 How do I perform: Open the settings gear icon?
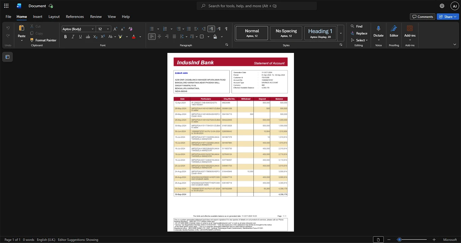442,6
